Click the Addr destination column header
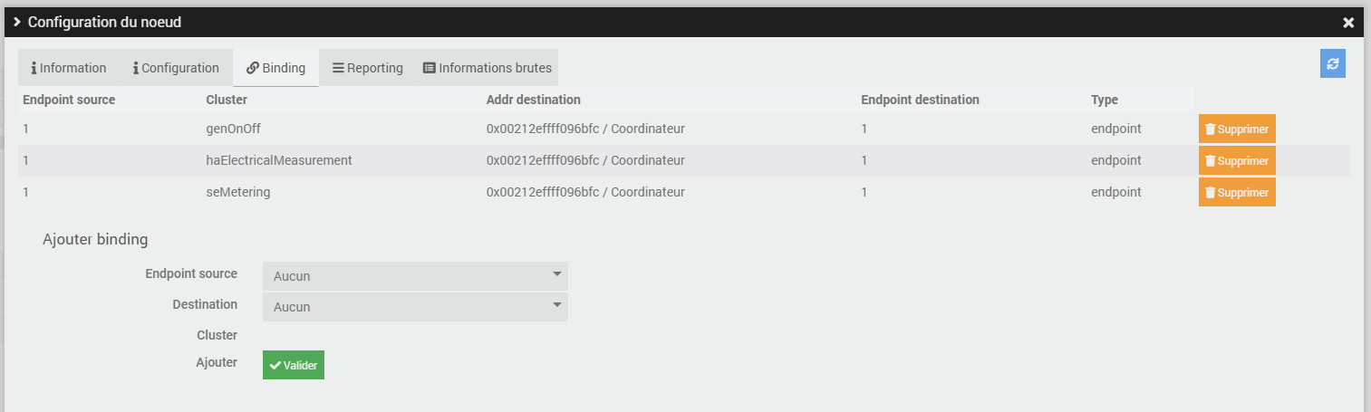This screenshot has width=1371, height=412. tap(533, 100)
